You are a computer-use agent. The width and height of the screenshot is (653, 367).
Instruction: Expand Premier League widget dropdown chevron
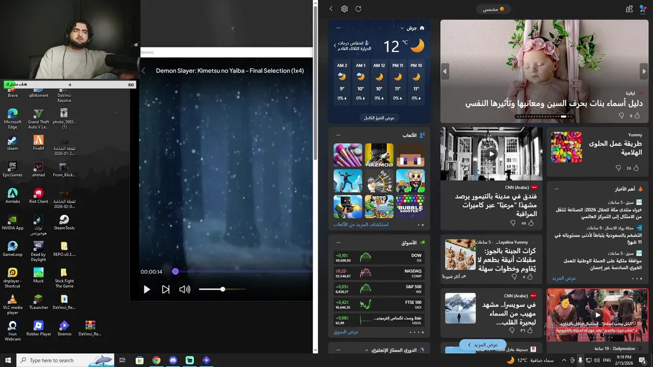coord(367,350)
